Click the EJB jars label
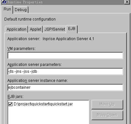Screen dimensions: 131x124 pos(15,97)
